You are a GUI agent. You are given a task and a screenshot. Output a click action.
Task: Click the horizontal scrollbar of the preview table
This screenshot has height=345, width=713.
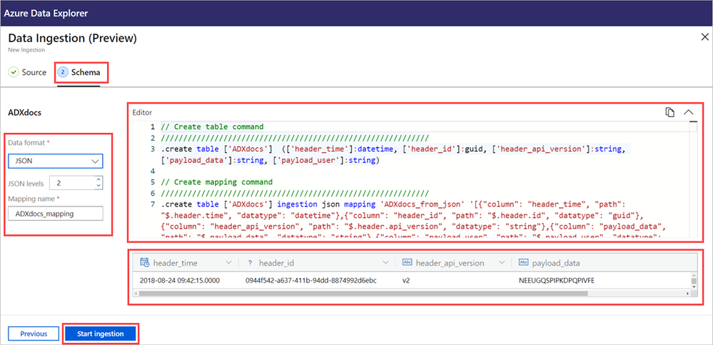(x=363, y=294)
